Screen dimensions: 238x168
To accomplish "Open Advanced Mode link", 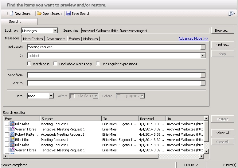I will pos(193,38).
